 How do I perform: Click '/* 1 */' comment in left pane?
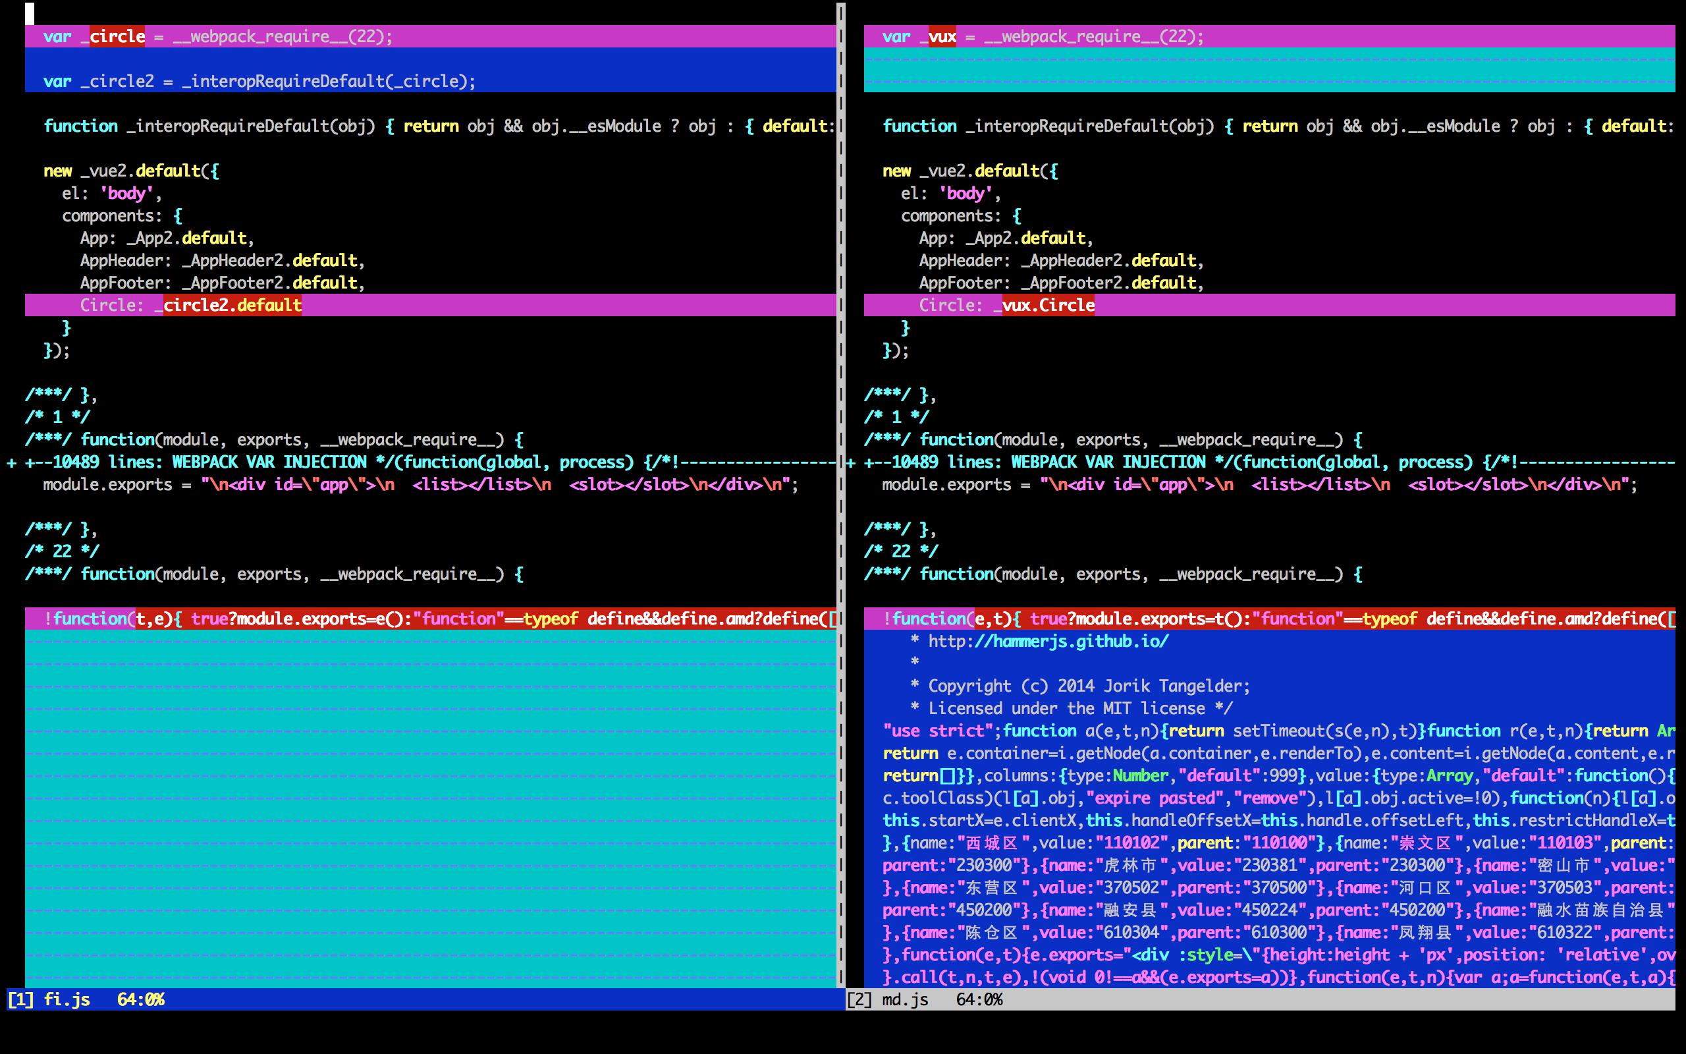coord(58,417)
